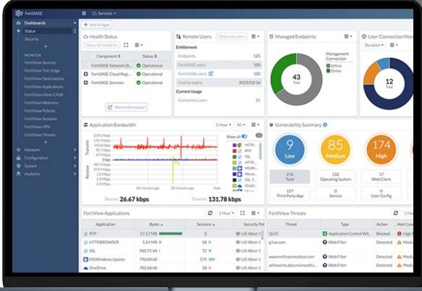The height and width of the screenshot is (291, 422).
Task: Select the Security dashboard item
Action: [x=32, y=39]
